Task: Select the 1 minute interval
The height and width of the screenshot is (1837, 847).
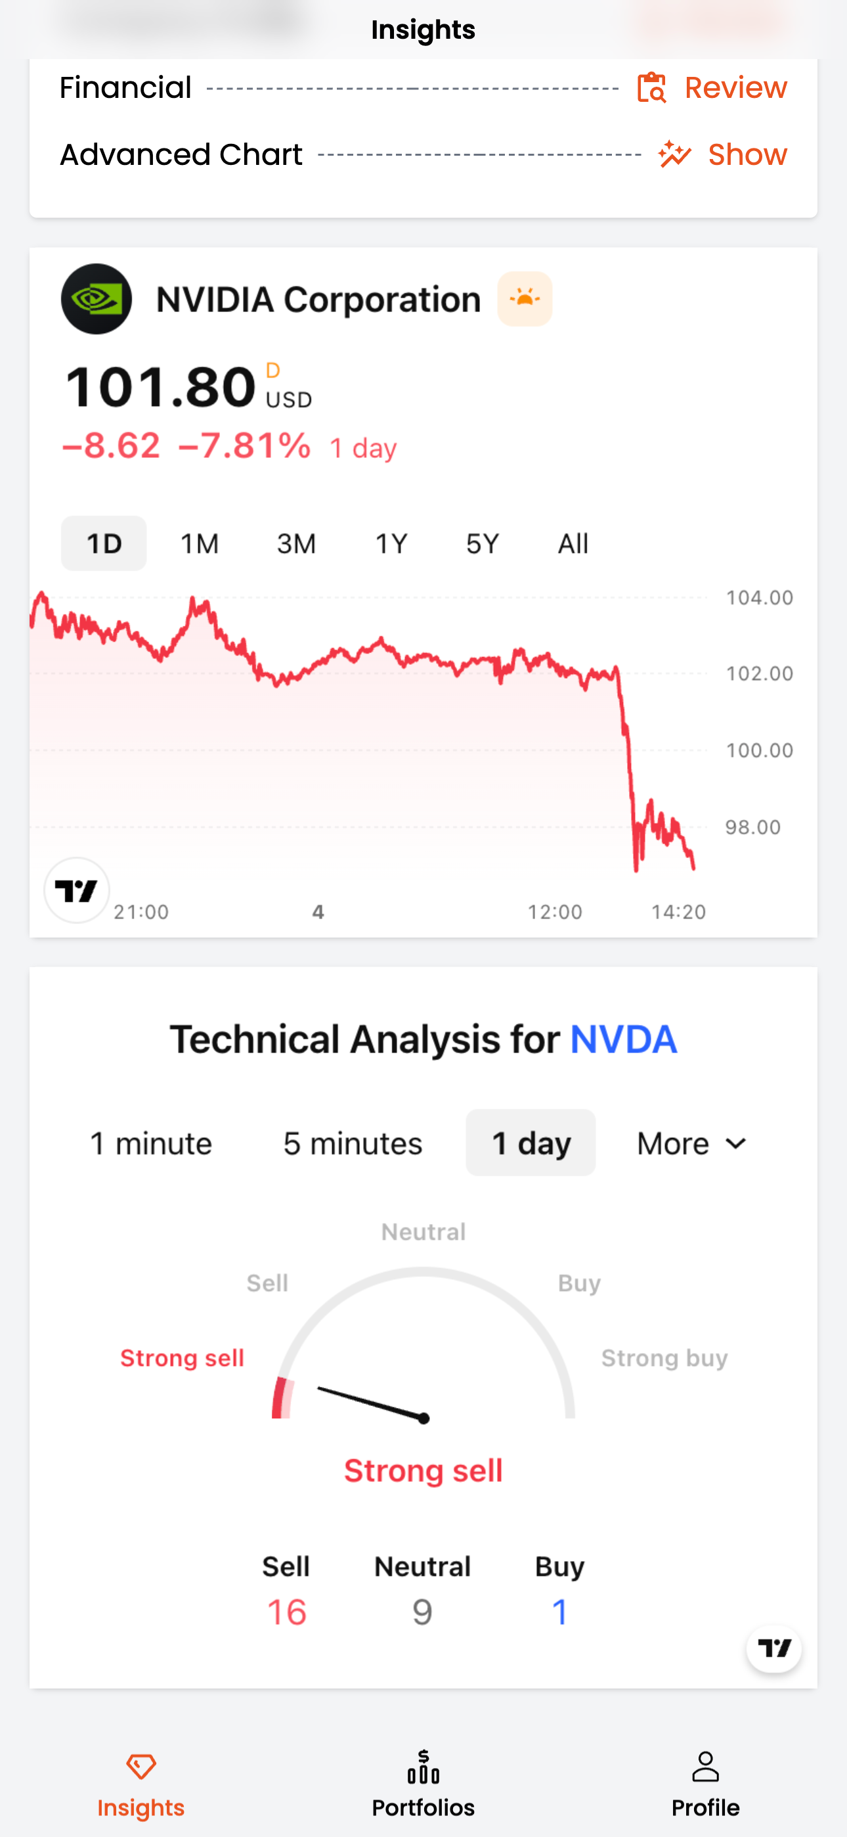Action: 151,1143
